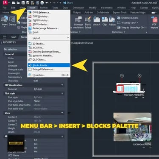Choose External References menu entry
This screenshot has width=159, height=159.
click(x=49, y=69)
